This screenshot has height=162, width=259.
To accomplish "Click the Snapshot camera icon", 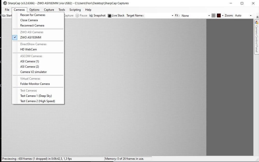I will pos(91,16).
